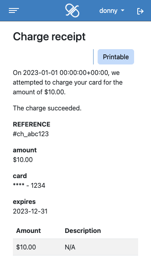Click the expiry date 2023-12-31
The image size is (151, 270).
30,211
